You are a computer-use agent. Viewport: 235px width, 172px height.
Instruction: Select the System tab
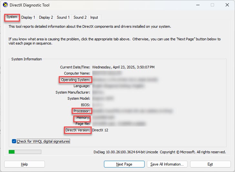tap(12, 17)
